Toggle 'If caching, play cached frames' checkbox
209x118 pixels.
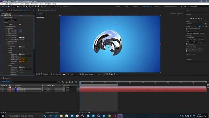(186, 49)
